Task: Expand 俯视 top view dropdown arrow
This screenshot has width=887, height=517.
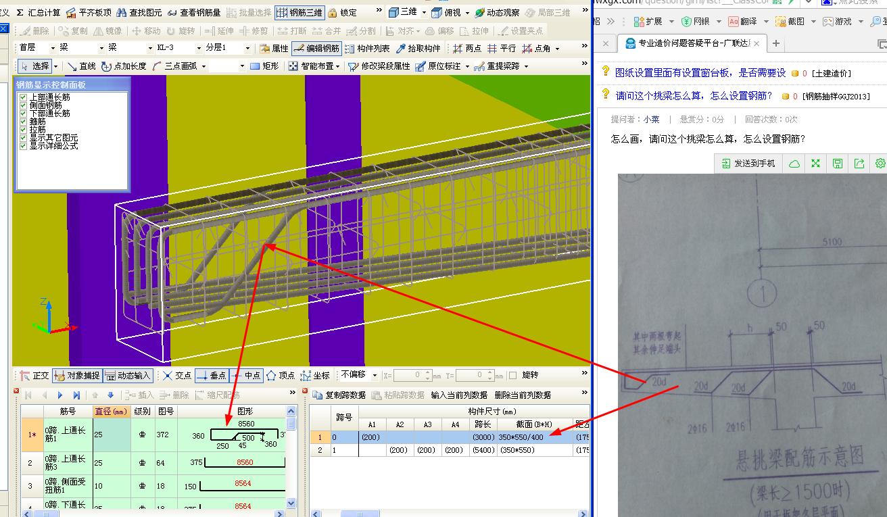Action: (467, 13)
